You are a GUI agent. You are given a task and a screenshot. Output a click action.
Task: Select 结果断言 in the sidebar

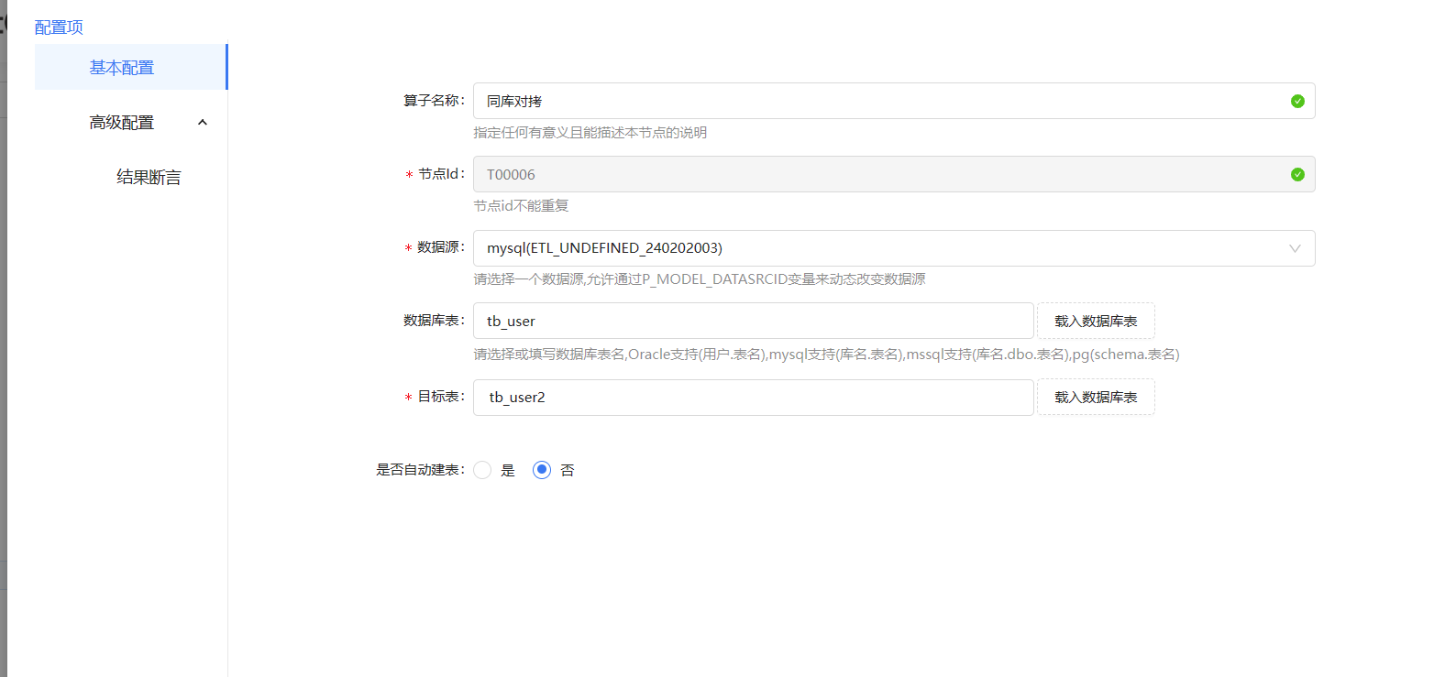click(149, 178)
